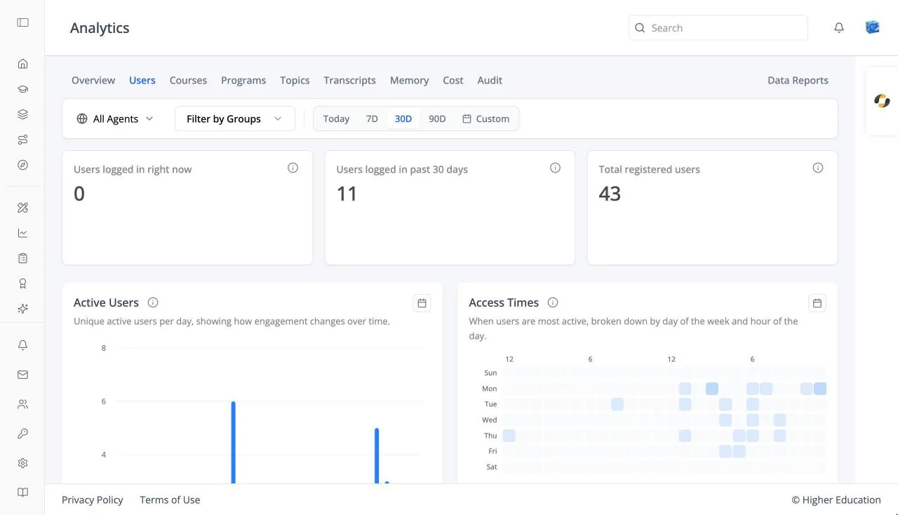Open the Home icon in sidebar
Image resolution: width=898 pixels, height=515 pixels.
point(22,64)
